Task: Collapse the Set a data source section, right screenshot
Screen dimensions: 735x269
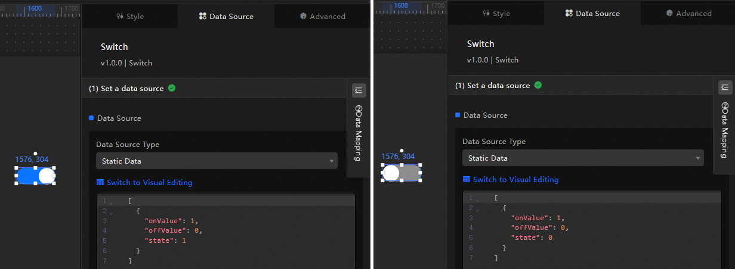Action: [x=580, y=85]
